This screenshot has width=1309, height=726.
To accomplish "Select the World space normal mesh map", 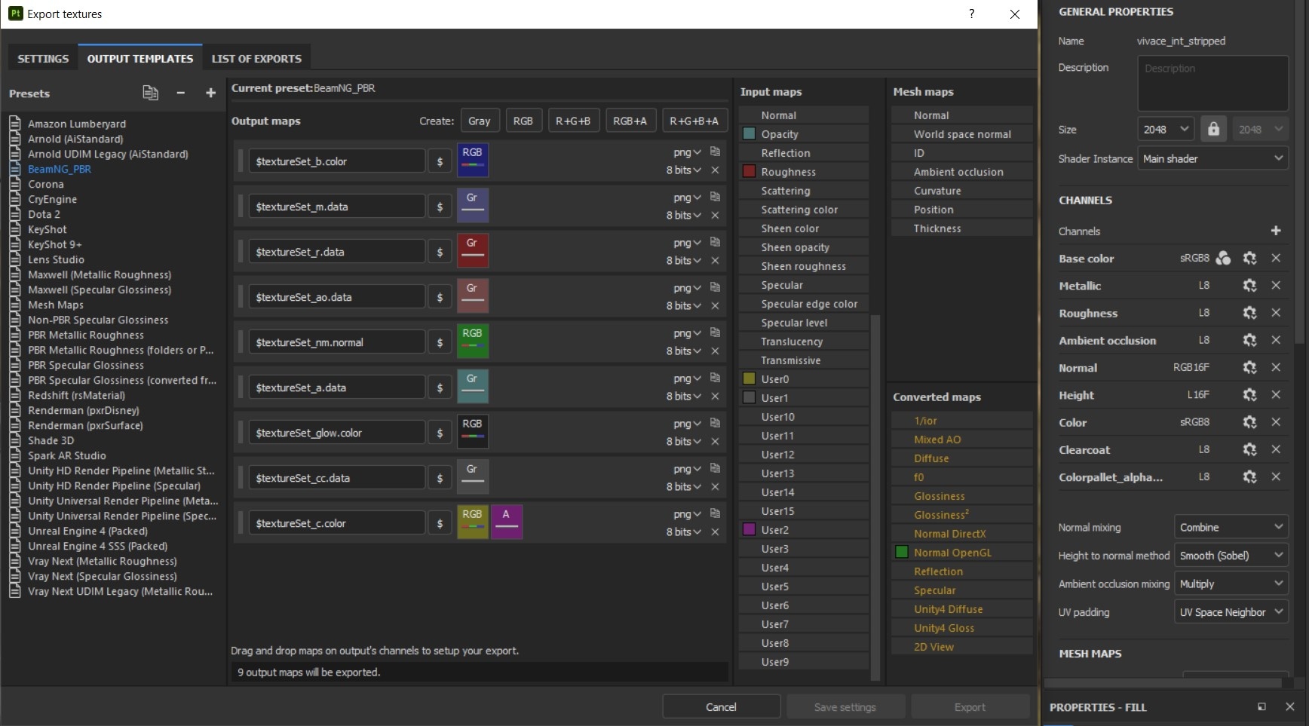I will pyautogui.click(x=962, y=134).
